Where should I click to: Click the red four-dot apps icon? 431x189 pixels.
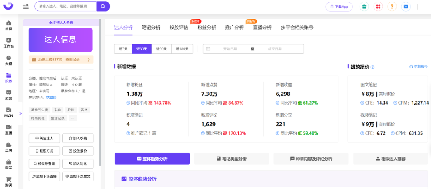pos(378,7)
